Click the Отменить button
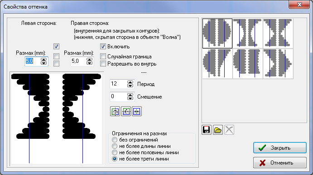Image resolution: width=313 pixels, height=175 pixels. coord(280,163)
